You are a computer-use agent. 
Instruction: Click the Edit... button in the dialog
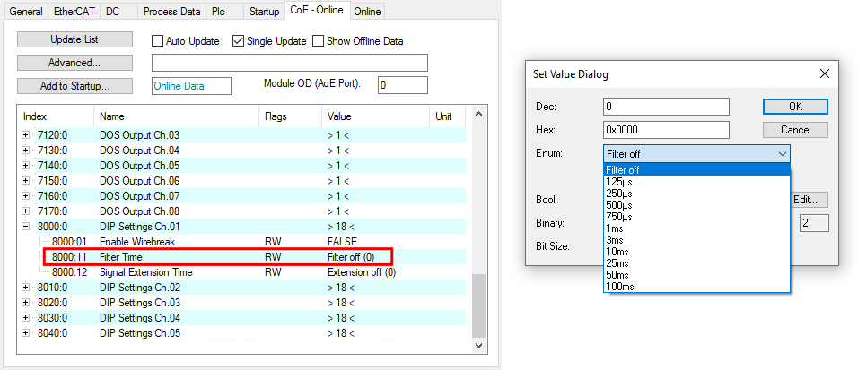point(810,200)
